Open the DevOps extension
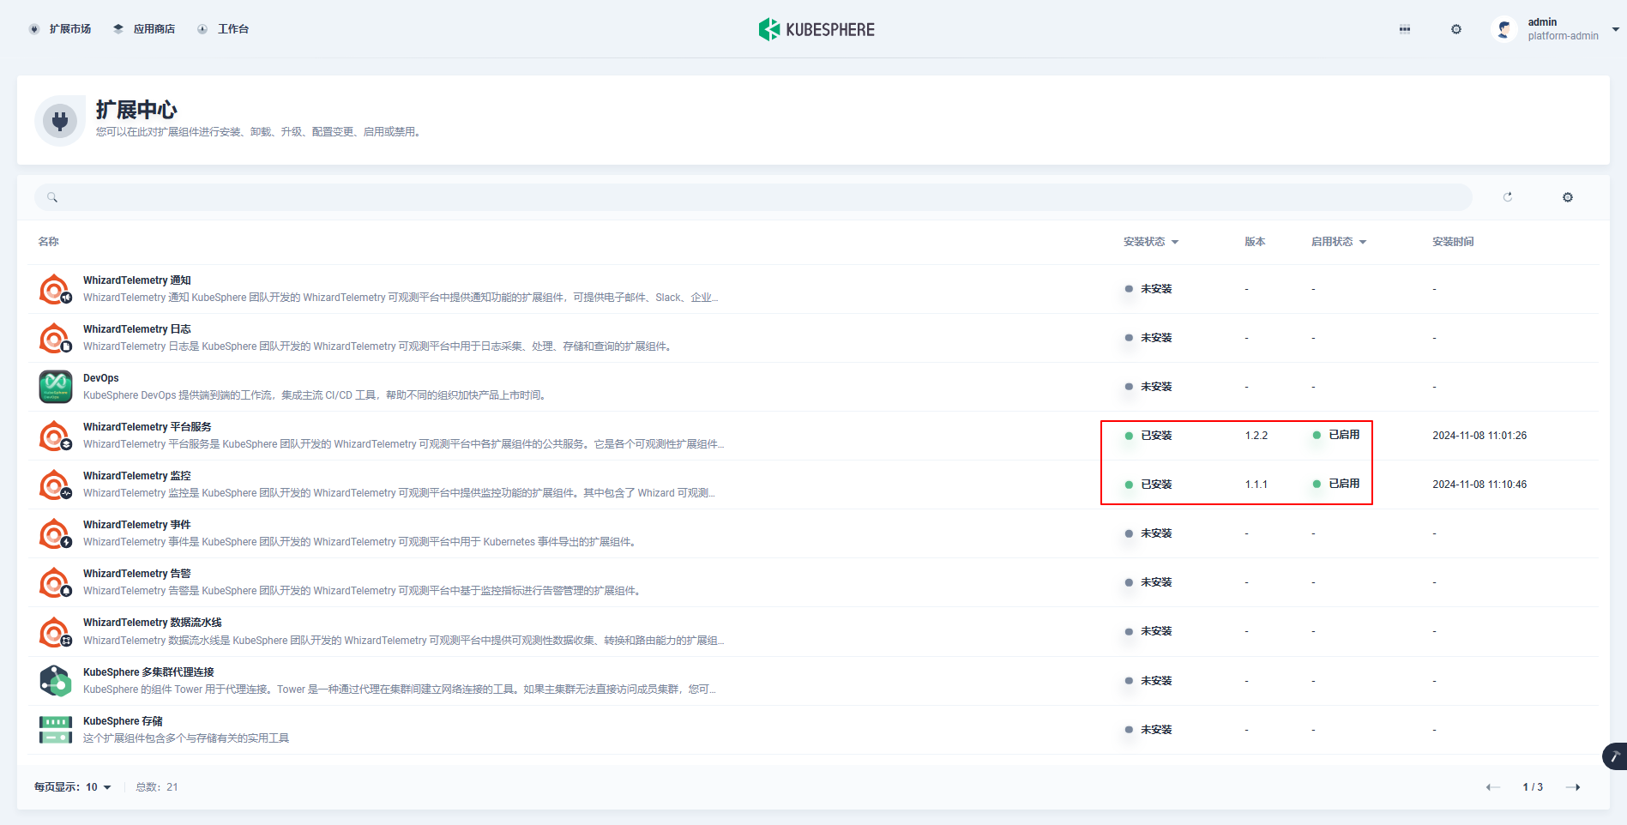The width and height of the screenshot is (1627, 825). (x=101, y=378)
